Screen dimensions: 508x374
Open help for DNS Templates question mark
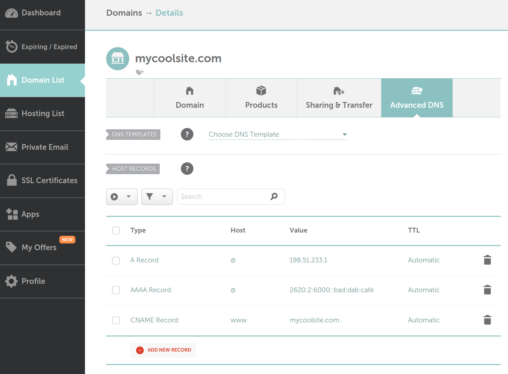(x=187, y=134)
